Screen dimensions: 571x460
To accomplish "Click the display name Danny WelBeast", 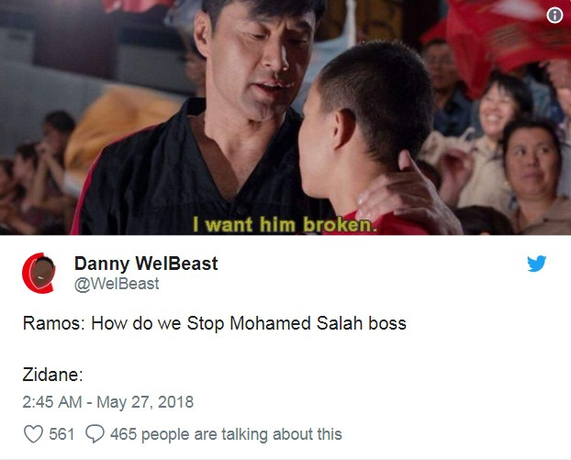I will click(146, 264).
